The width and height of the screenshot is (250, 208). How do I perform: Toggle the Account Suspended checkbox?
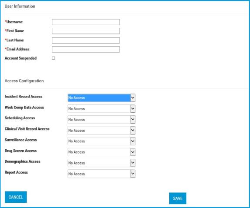54,58
